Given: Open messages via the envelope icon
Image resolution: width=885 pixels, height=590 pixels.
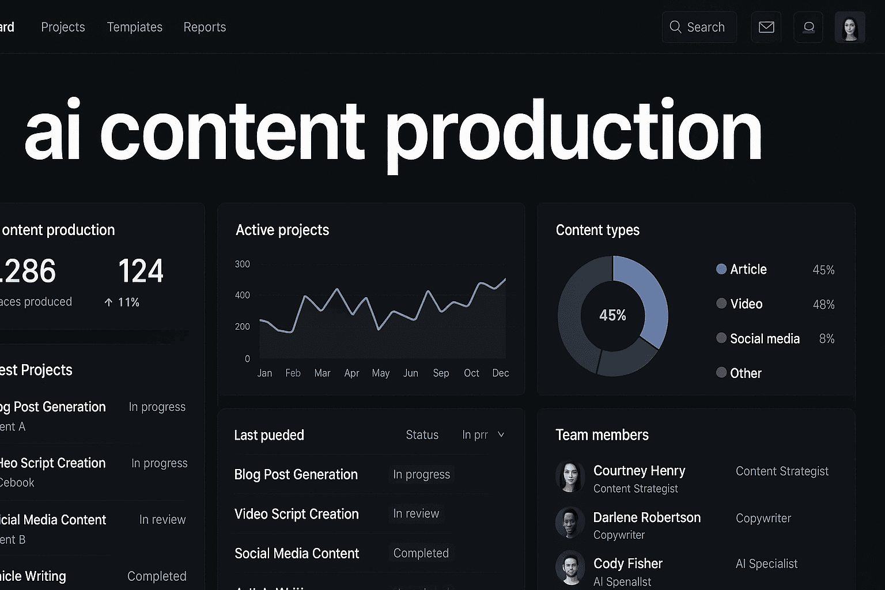Looking at the screenshot, I should click(x=766, y=27).
